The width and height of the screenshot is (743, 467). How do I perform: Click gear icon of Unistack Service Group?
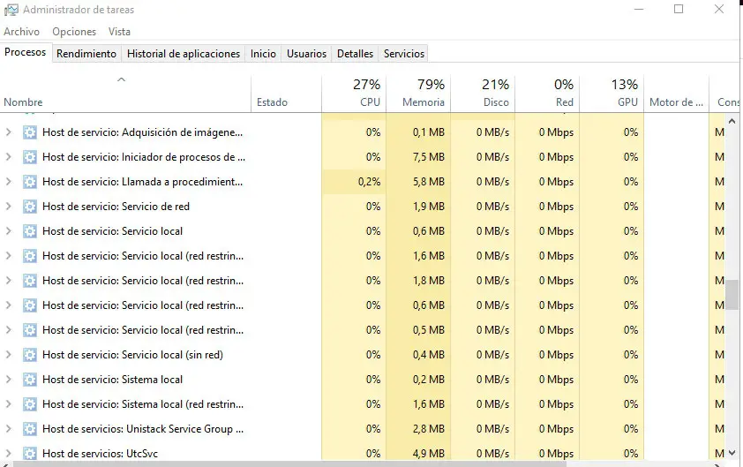point(30,429)
